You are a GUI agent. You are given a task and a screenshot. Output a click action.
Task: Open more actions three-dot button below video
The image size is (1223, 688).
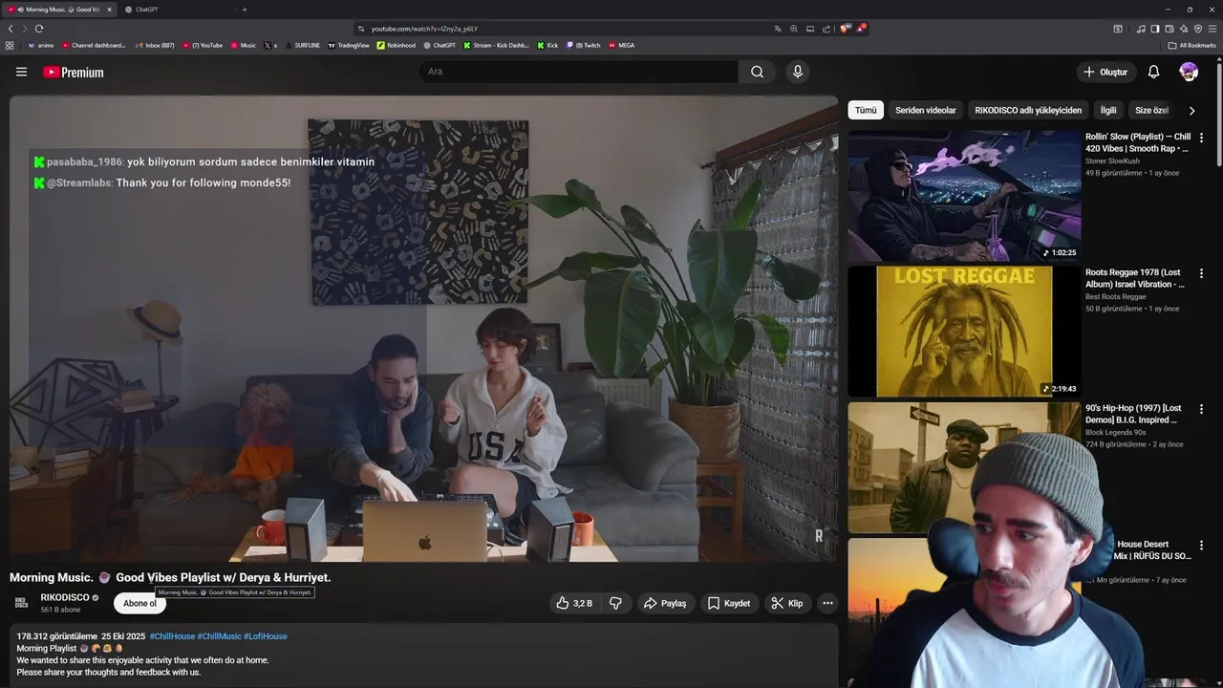pyautogui.click(x=827, y=603)
